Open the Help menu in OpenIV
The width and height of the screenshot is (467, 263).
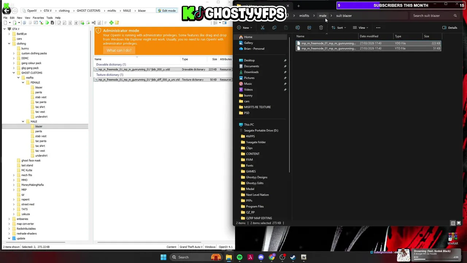point(58,18)
